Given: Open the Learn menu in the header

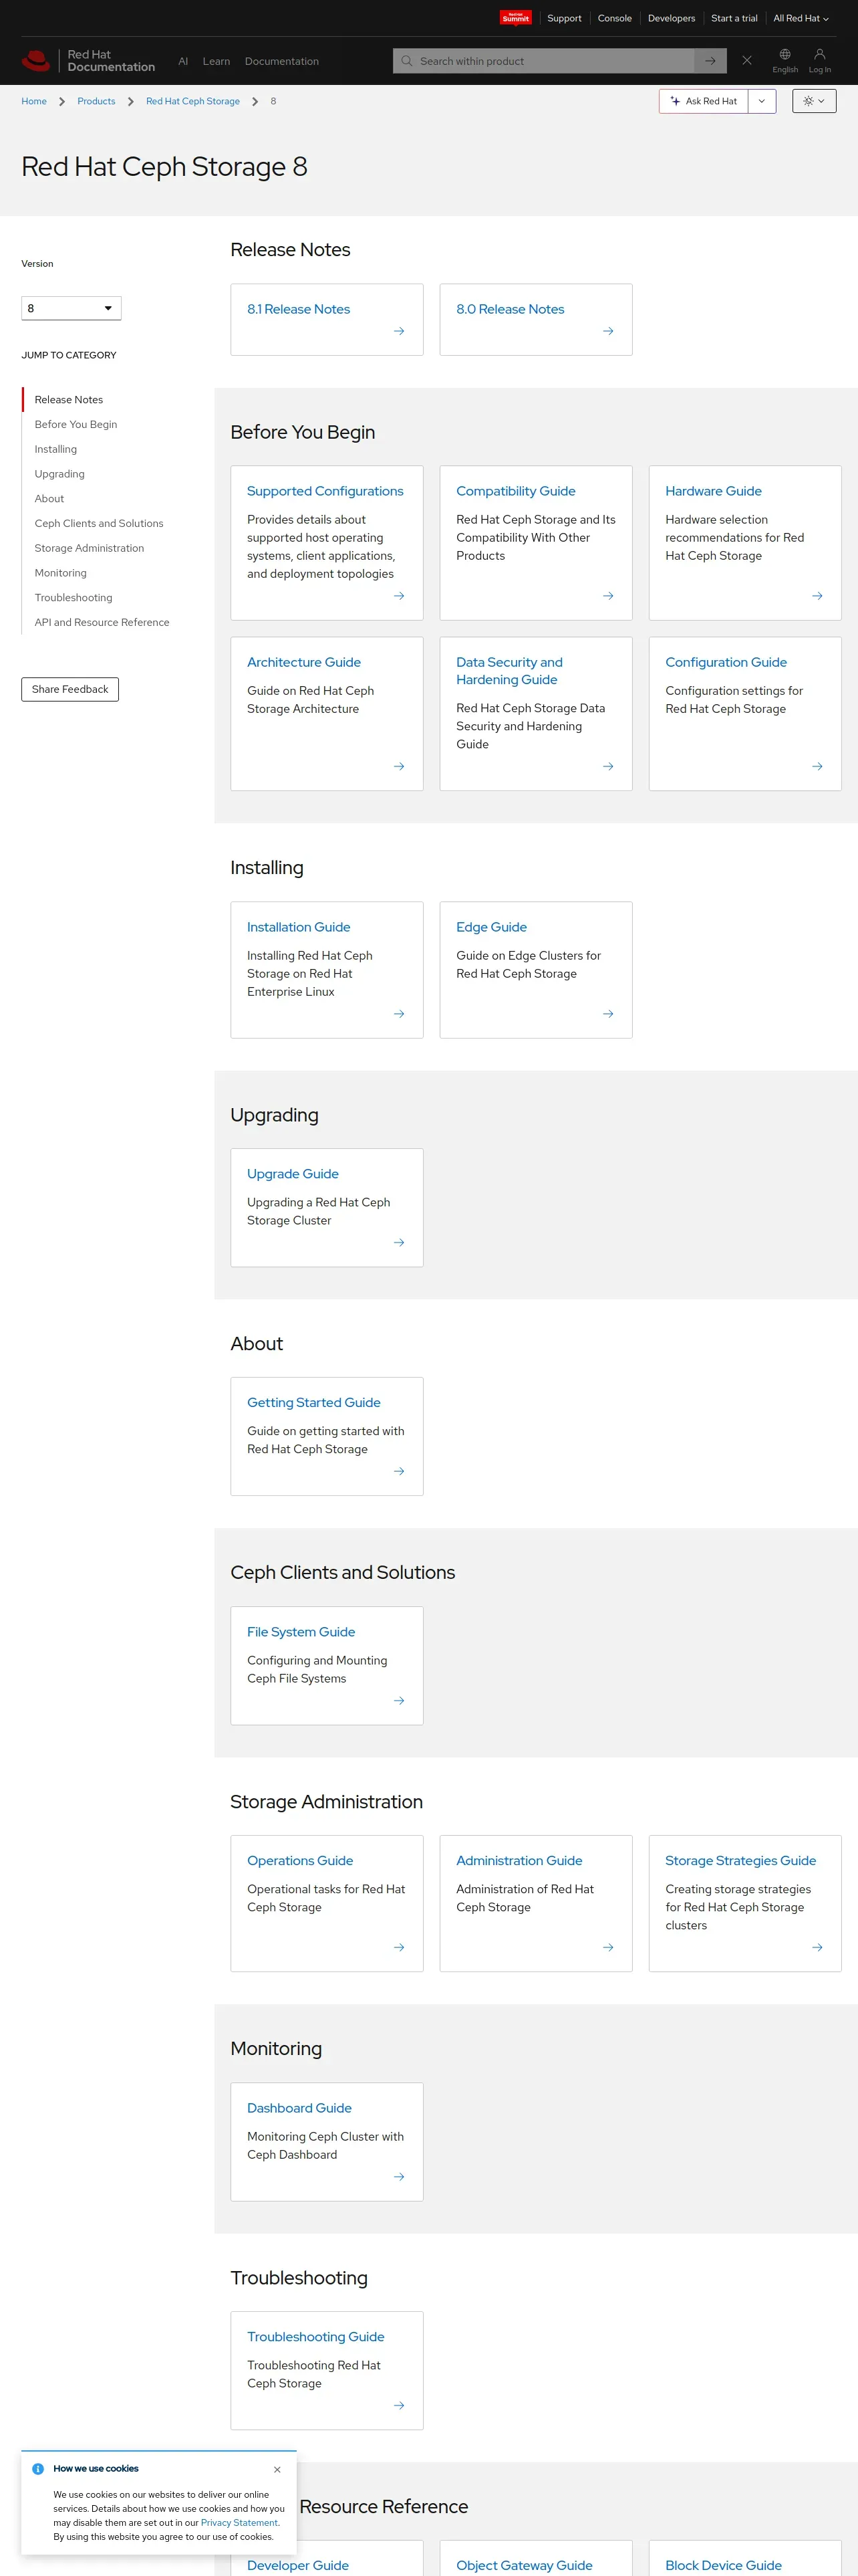Looking at the screenshot, I should click(x=217, y=61).
